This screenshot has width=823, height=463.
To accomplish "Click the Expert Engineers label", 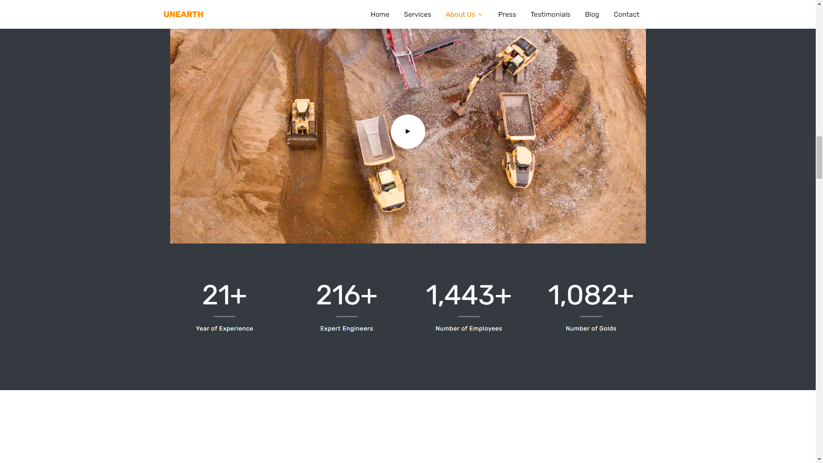I will coord(346,328).
